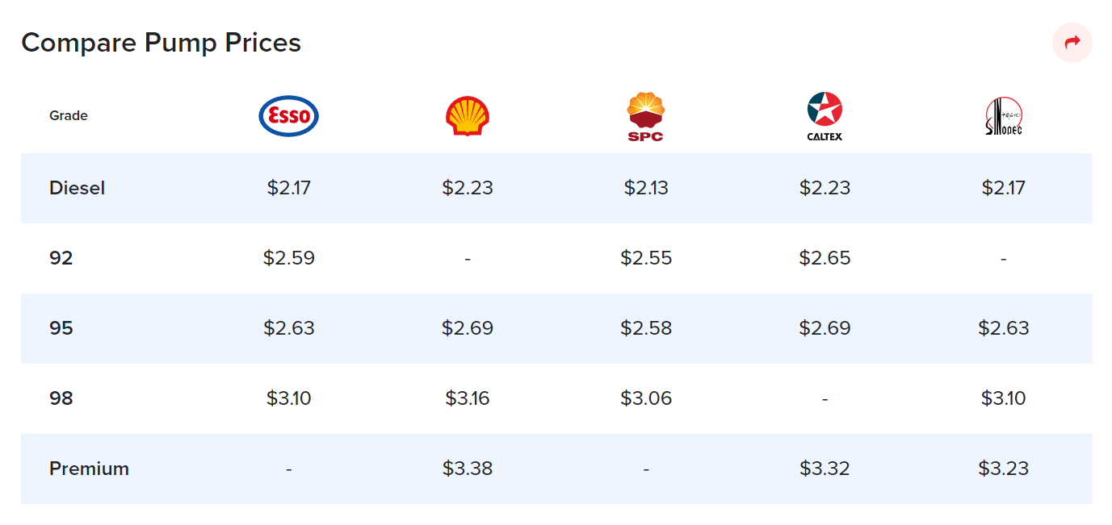Click the dash in Esso's Premium cell
This screenshot has height=525, width=1112.
[288, 469]
